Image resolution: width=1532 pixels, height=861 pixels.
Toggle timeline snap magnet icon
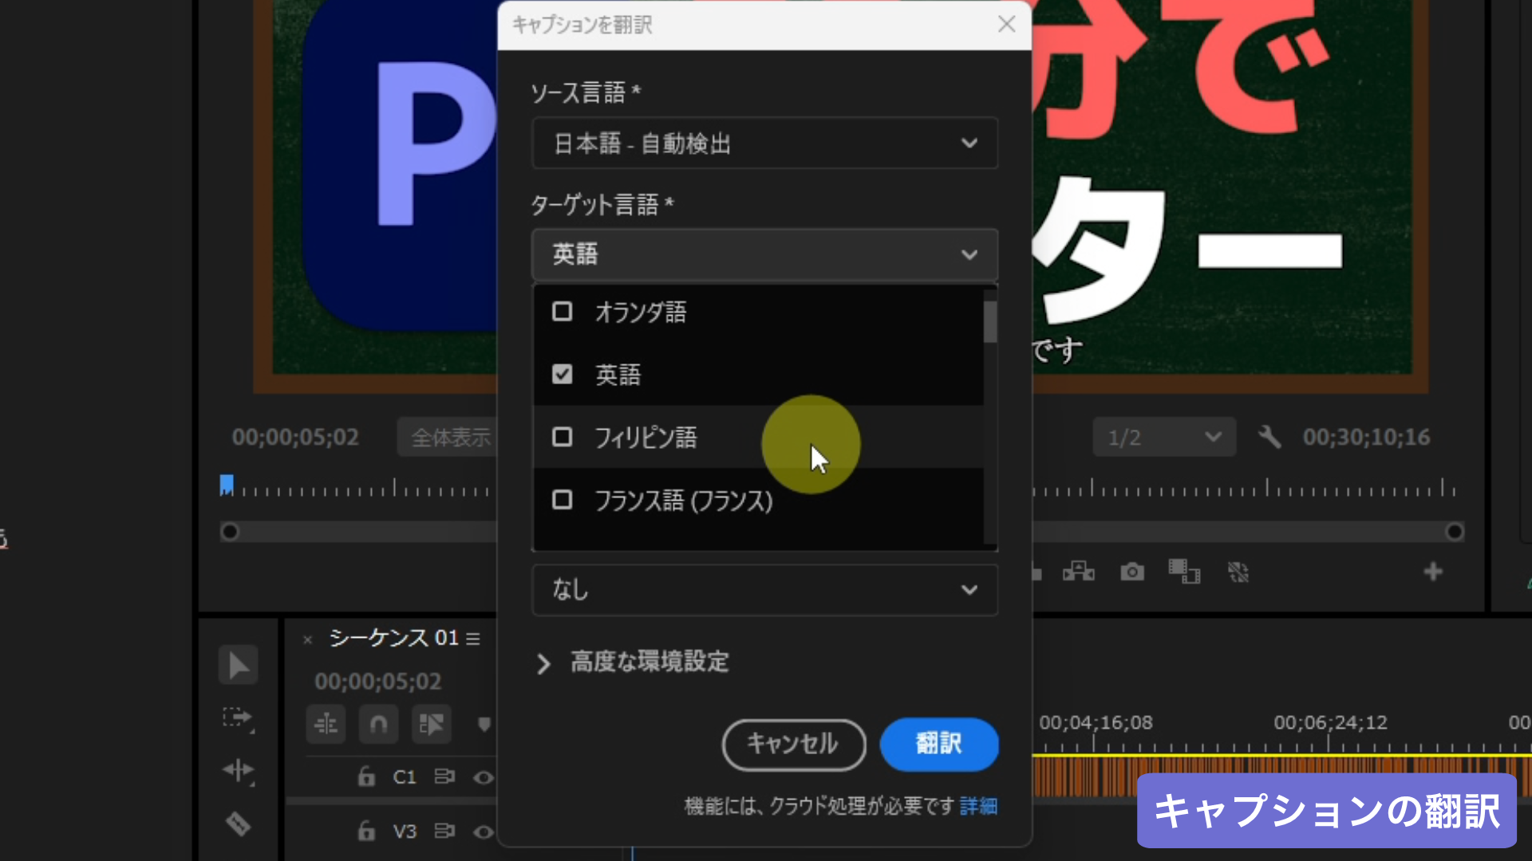point(378,724)
